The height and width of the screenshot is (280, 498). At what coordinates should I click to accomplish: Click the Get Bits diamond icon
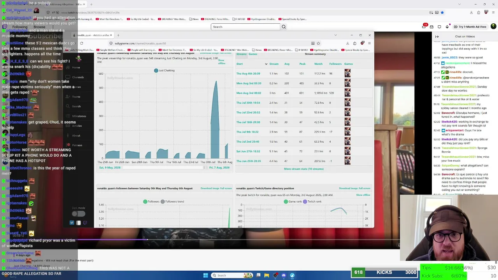447,27
